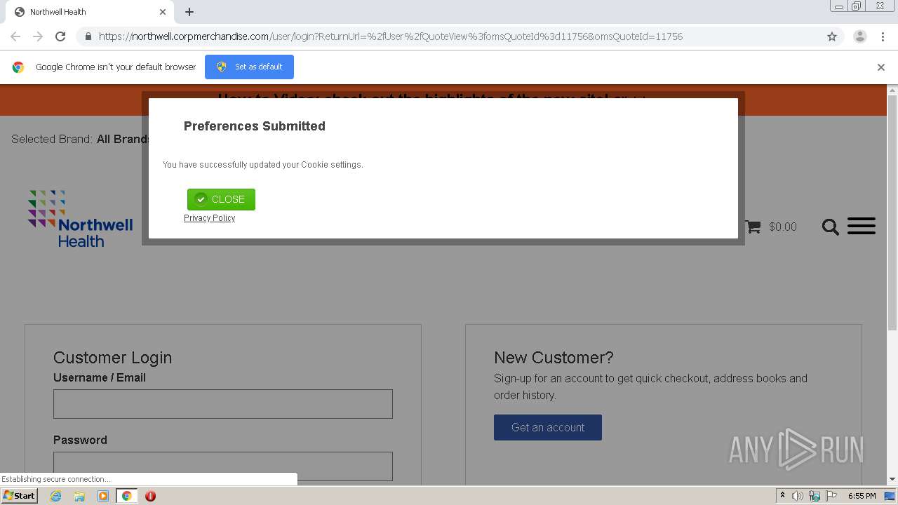Click the Chrome icon in notification bar

tap(18, 67)
